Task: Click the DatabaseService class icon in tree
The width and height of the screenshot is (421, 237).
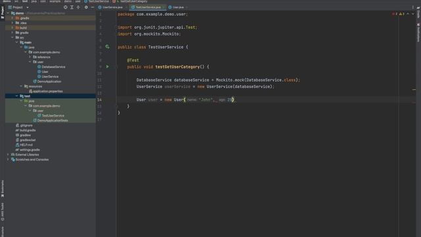Action: click(39, 66)
